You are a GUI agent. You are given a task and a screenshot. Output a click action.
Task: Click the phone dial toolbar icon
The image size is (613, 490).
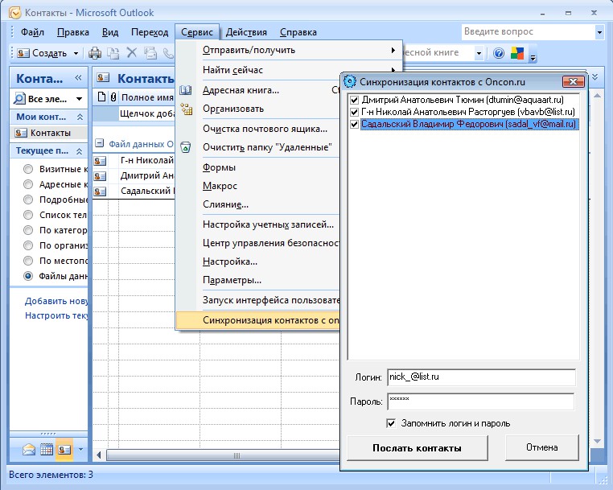pyautogui.click(x=168, y=53)
